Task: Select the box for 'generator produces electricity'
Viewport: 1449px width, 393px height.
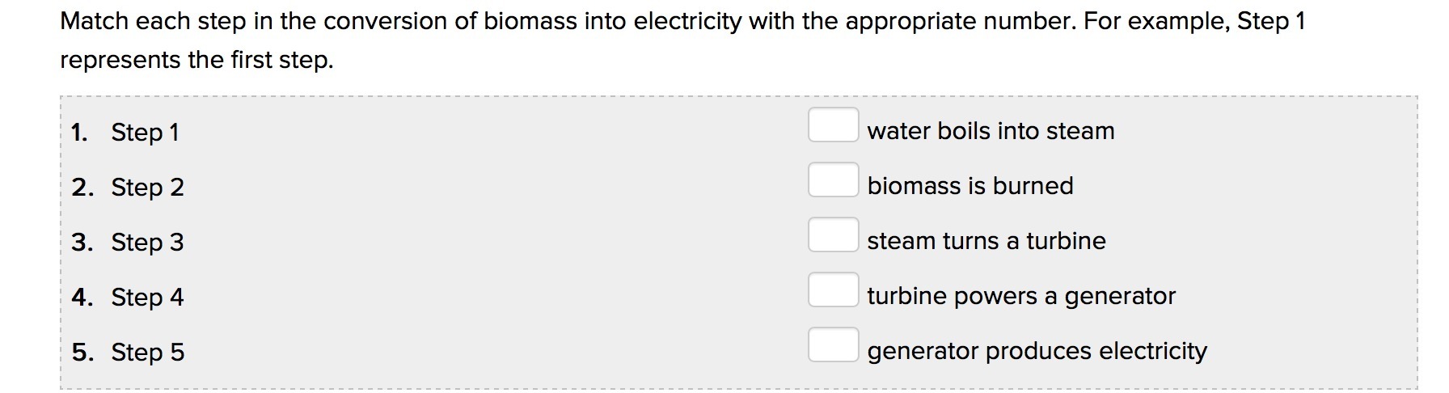Action: pos(833,345)
